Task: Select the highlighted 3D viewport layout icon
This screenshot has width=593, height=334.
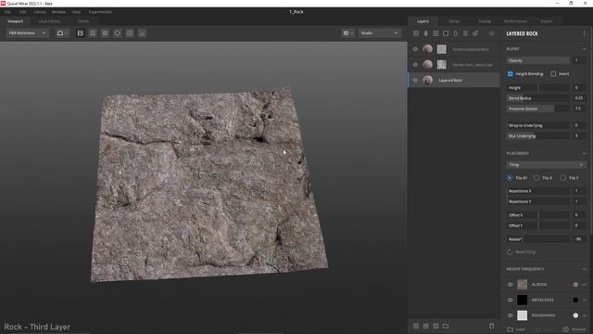Action: 81,33
